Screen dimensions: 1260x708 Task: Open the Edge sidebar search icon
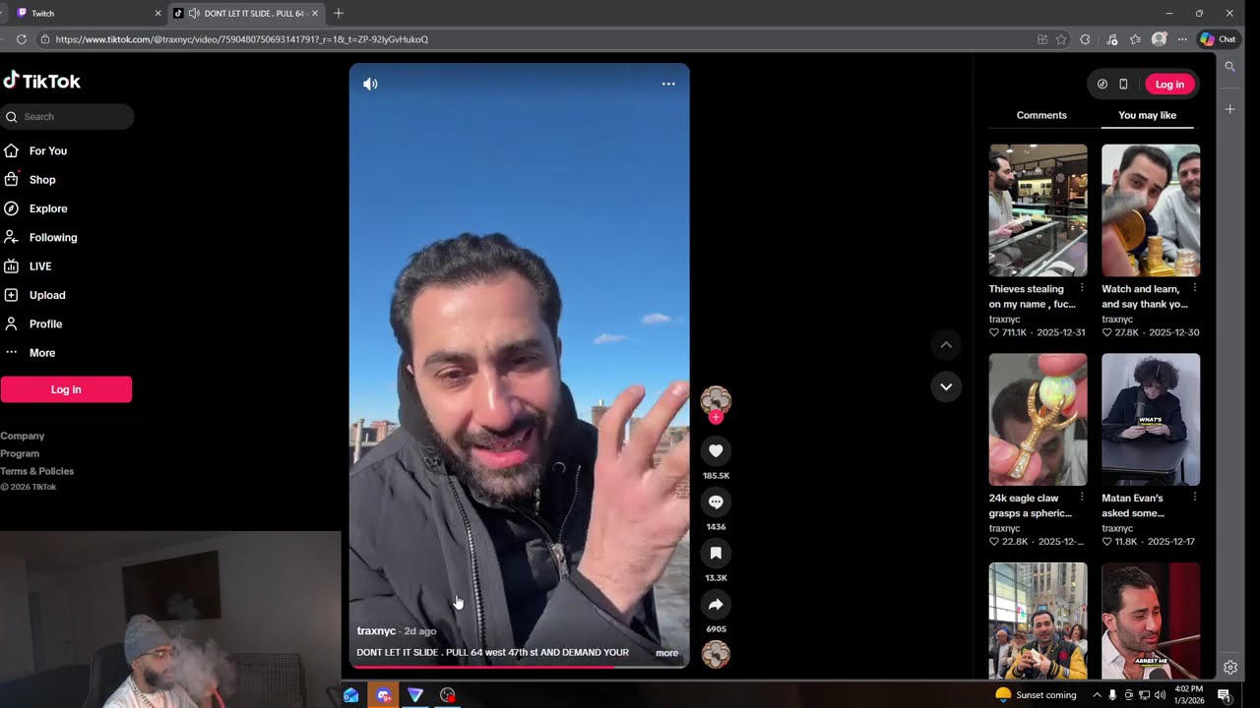(1229, 67)
